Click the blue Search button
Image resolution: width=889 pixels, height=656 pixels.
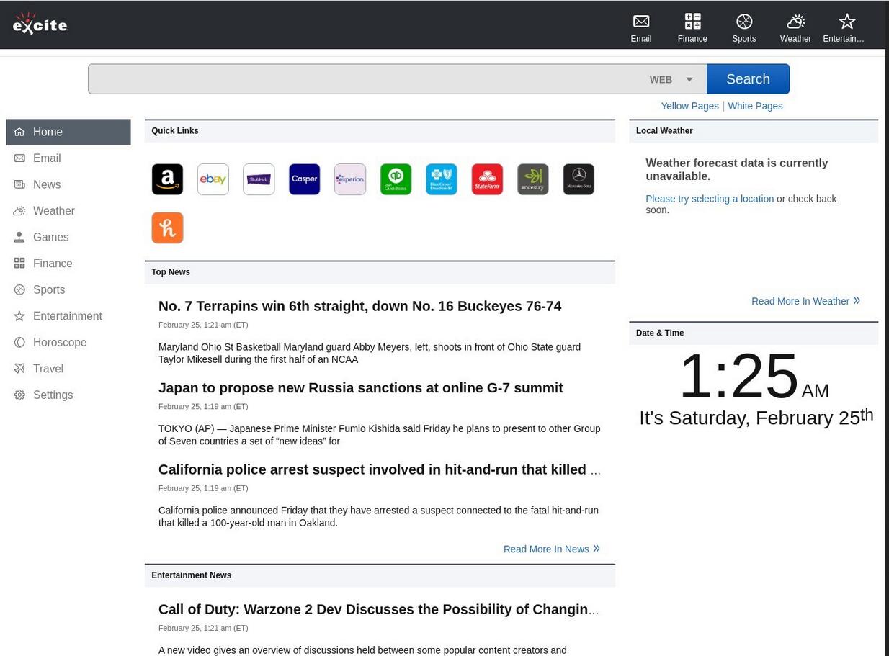[747, 79]
